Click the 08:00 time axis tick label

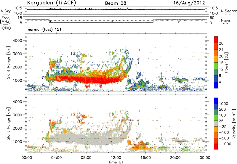[x=86, y=158]
